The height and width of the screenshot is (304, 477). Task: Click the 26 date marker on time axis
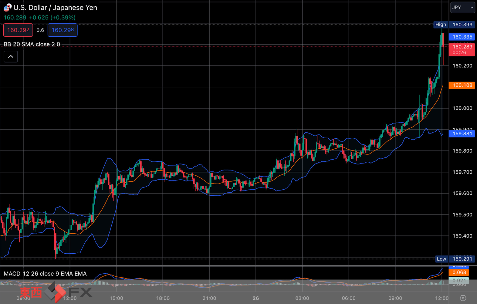[256, 298]
